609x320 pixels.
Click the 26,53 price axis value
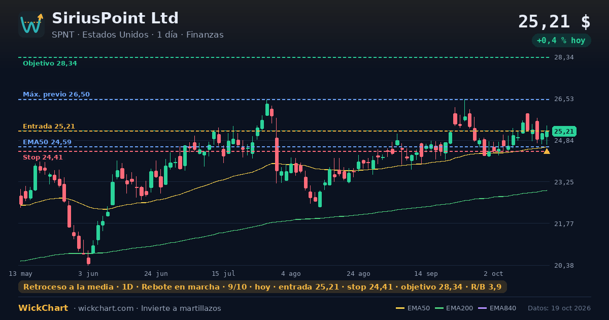(x=564, y=99)
